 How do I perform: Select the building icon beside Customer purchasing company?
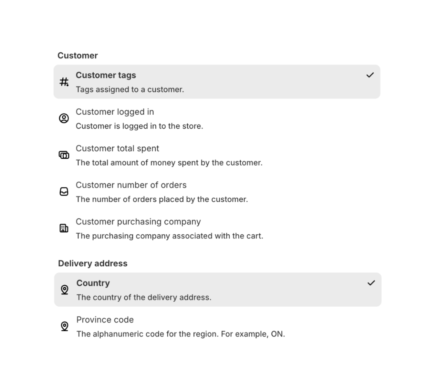coord(64,228)
